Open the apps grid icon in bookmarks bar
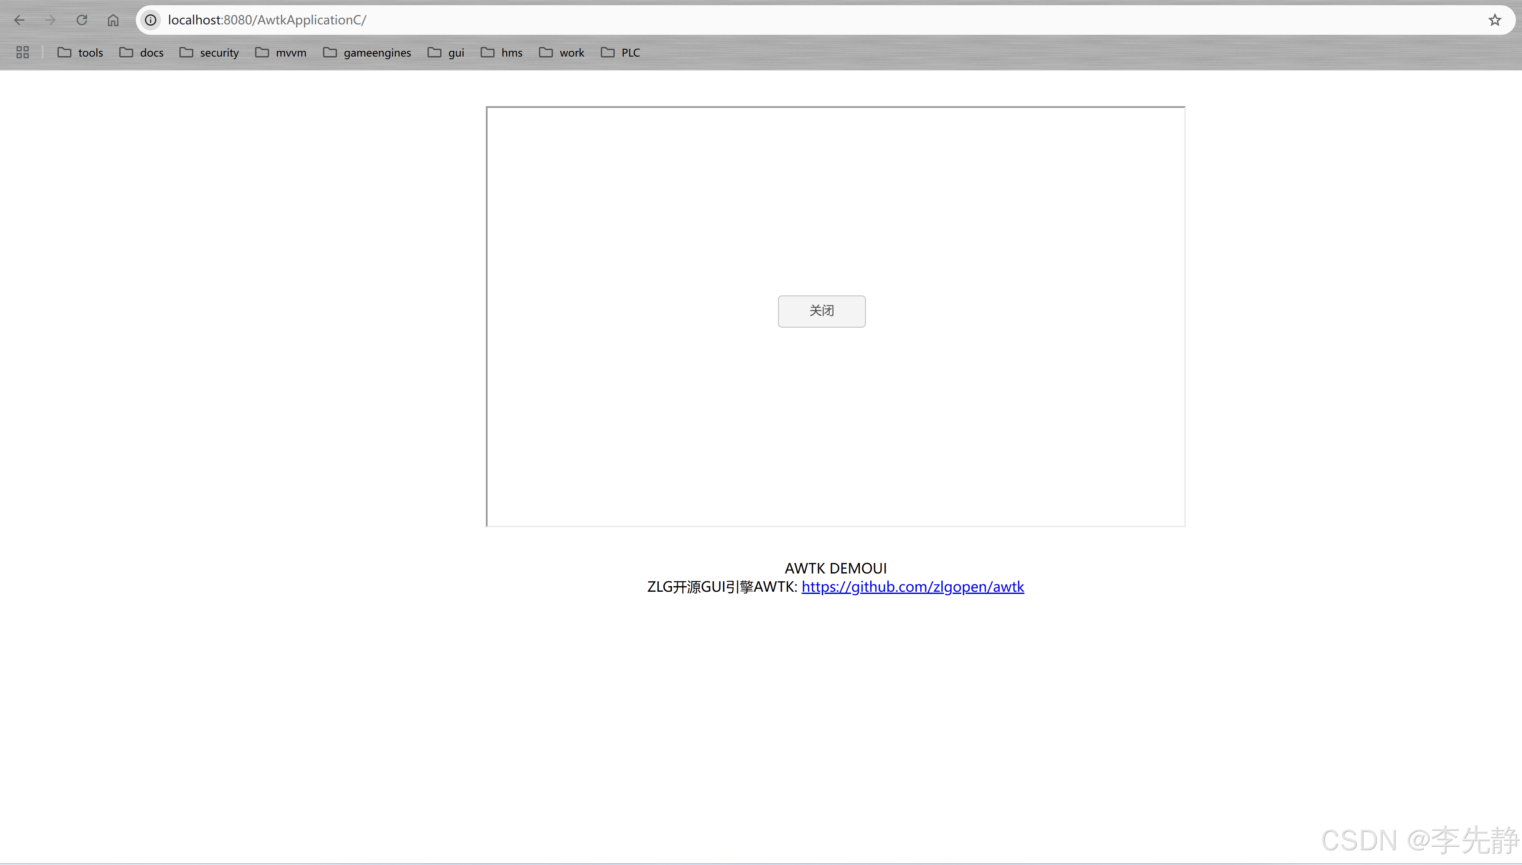1522x865 pixels. pos(23,52)
